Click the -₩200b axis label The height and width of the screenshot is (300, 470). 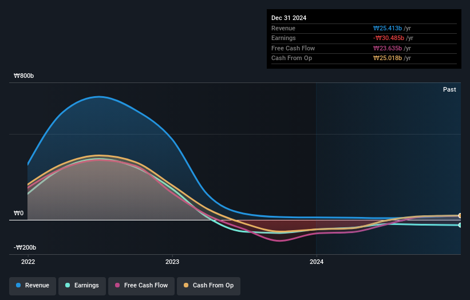point(25,247)
